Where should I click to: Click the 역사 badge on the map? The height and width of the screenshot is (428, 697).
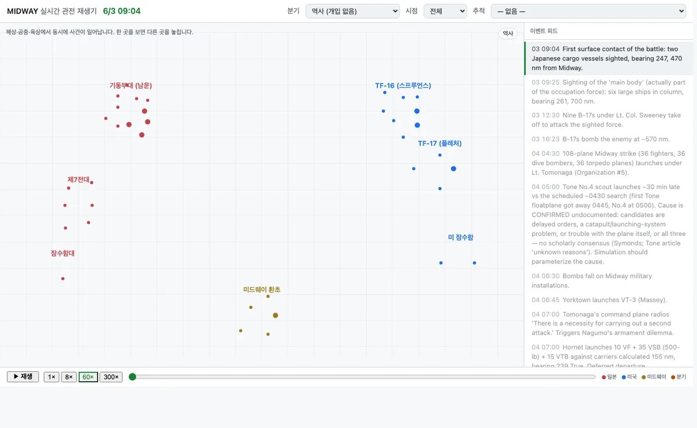[x=508, y=33]
